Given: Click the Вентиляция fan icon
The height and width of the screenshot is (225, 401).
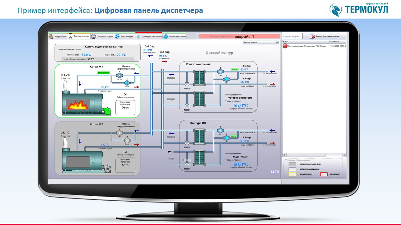Looking at the screenshot, I should (x=117, y=37).
